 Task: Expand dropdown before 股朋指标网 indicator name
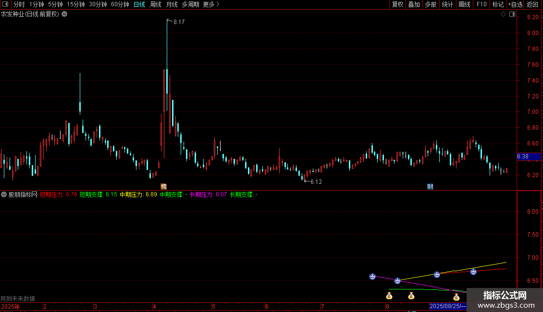pyautogui.click(x=4, y=194)
